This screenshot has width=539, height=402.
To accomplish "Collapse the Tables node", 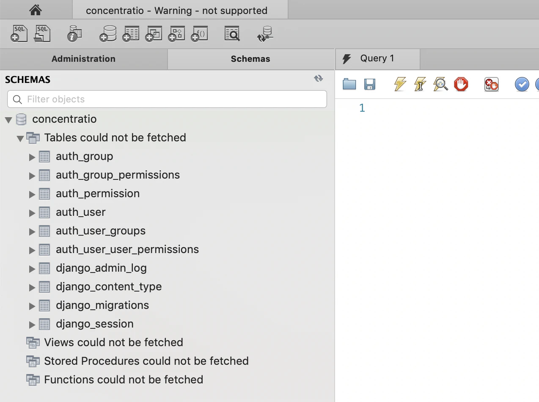I will pos(20,138).
